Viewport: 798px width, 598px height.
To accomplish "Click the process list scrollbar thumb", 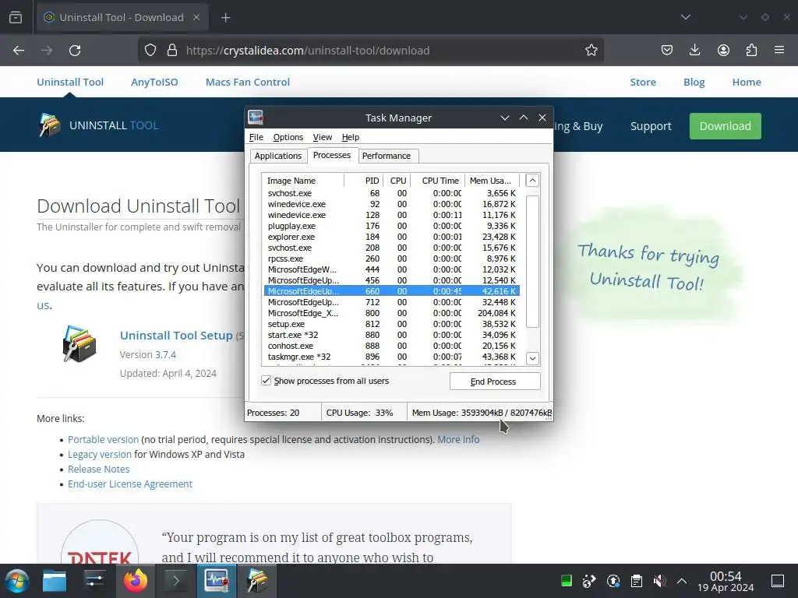I will [x=532, y=262].
